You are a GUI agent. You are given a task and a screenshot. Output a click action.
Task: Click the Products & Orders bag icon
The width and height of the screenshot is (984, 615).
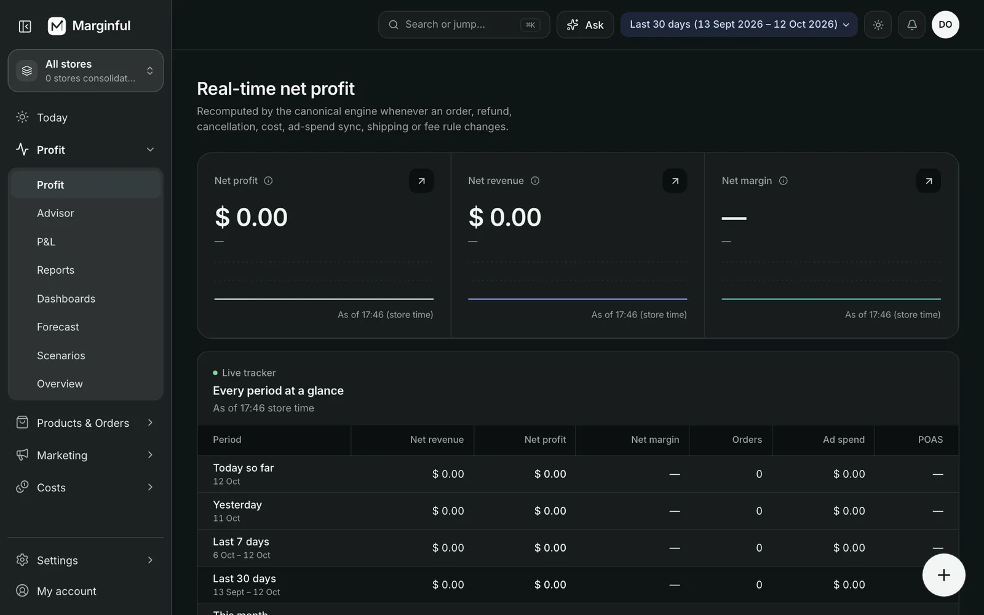(22, 423)
